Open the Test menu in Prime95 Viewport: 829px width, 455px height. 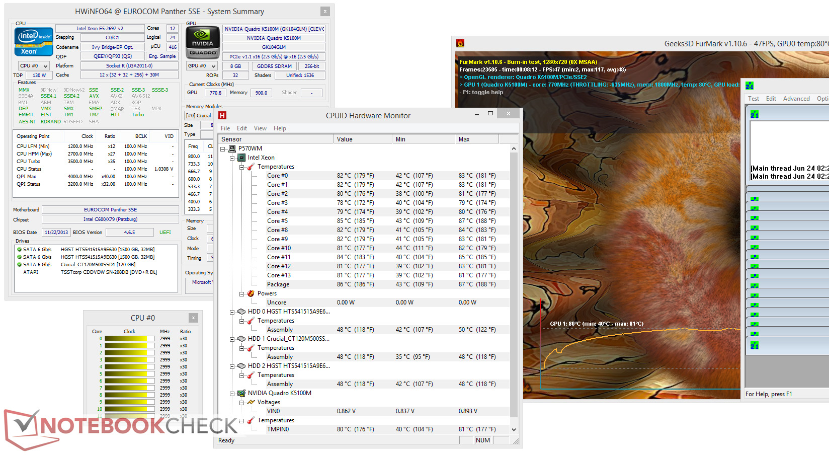click(754, 99)
